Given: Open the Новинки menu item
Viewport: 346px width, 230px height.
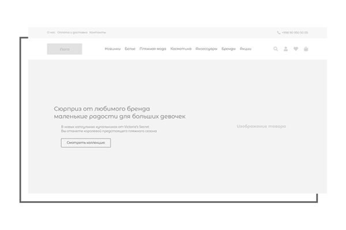Looking at the screenshot, I should tap(112, 49).
